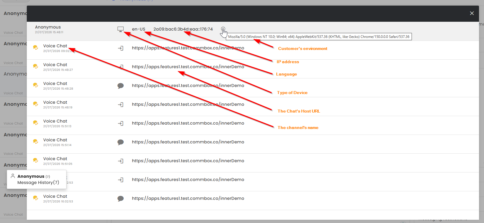Click the enter-arrow icon in the row beside the Message History popup
Image resolution: width=484 pixels, height=223 pixels.
(x=121, y=180)
